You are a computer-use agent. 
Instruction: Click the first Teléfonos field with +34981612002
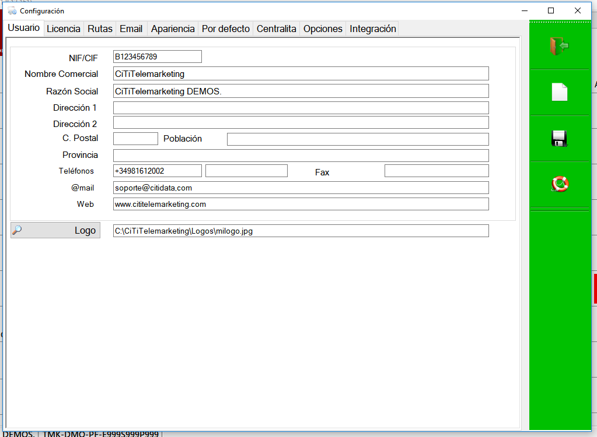157,171
